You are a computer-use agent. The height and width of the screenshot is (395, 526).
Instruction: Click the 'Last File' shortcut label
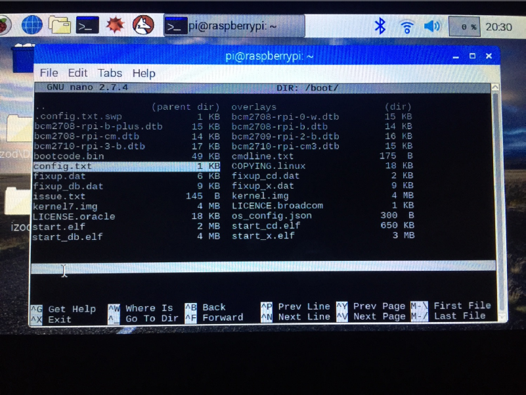coord(460,315)
